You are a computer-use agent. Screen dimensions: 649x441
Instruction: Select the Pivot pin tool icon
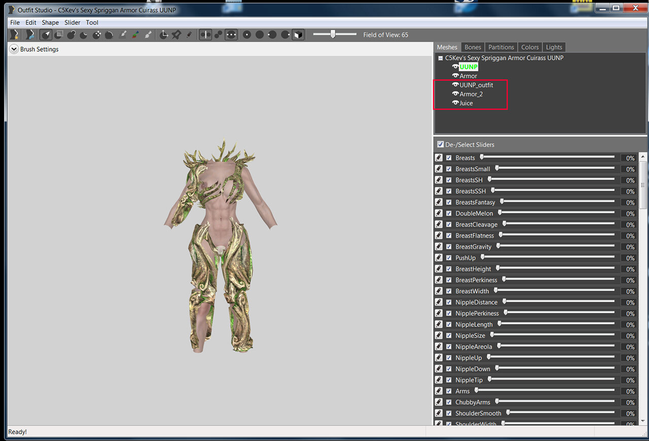pos(176,34)
